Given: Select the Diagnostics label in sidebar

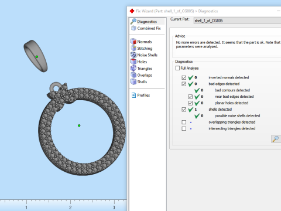Looking at the screenshot, I should pyautogui.click(x=147, y=22).
